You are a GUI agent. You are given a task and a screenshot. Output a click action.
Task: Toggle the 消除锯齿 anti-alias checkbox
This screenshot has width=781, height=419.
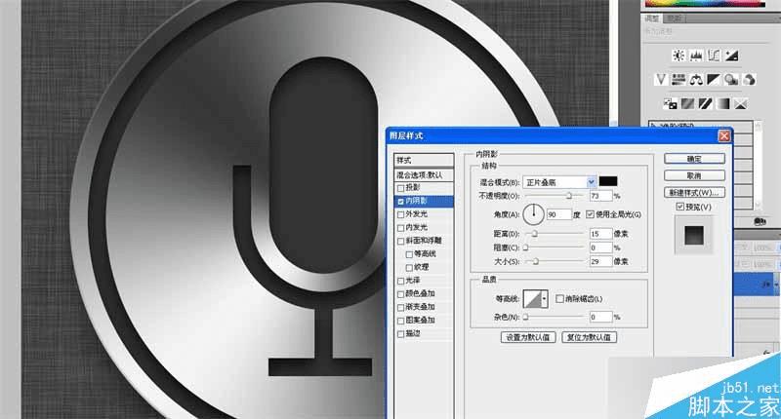(x=559, y=299)
